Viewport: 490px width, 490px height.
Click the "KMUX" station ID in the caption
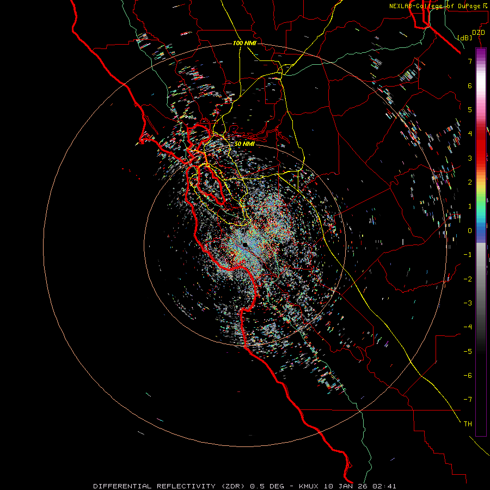point(309,486)
